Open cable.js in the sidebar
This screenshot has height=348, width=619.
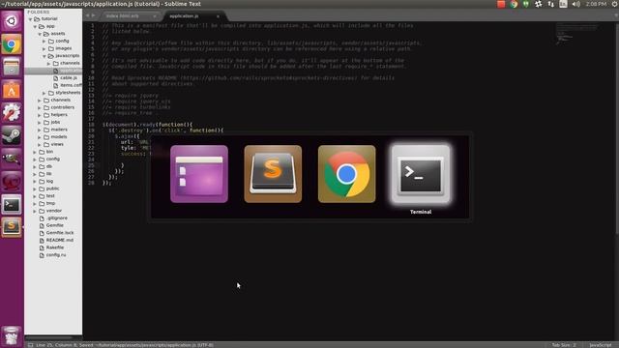click(69, 77)
